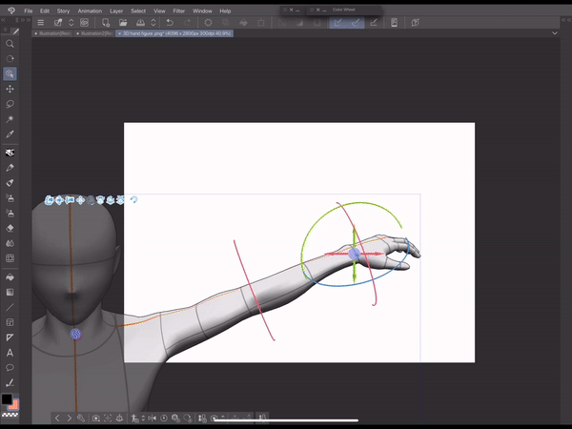Open the Animation menu

click(92, 10)
